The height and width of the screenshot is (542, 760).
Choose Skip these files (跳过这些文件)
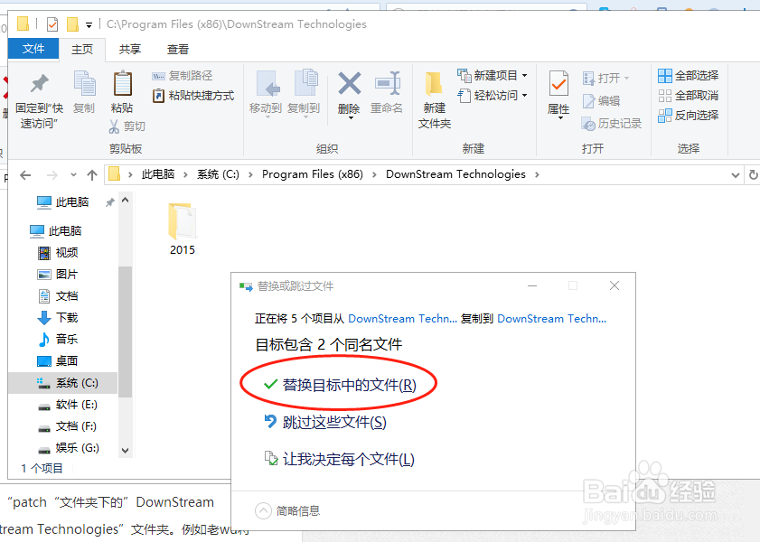[x=325, y=422]
